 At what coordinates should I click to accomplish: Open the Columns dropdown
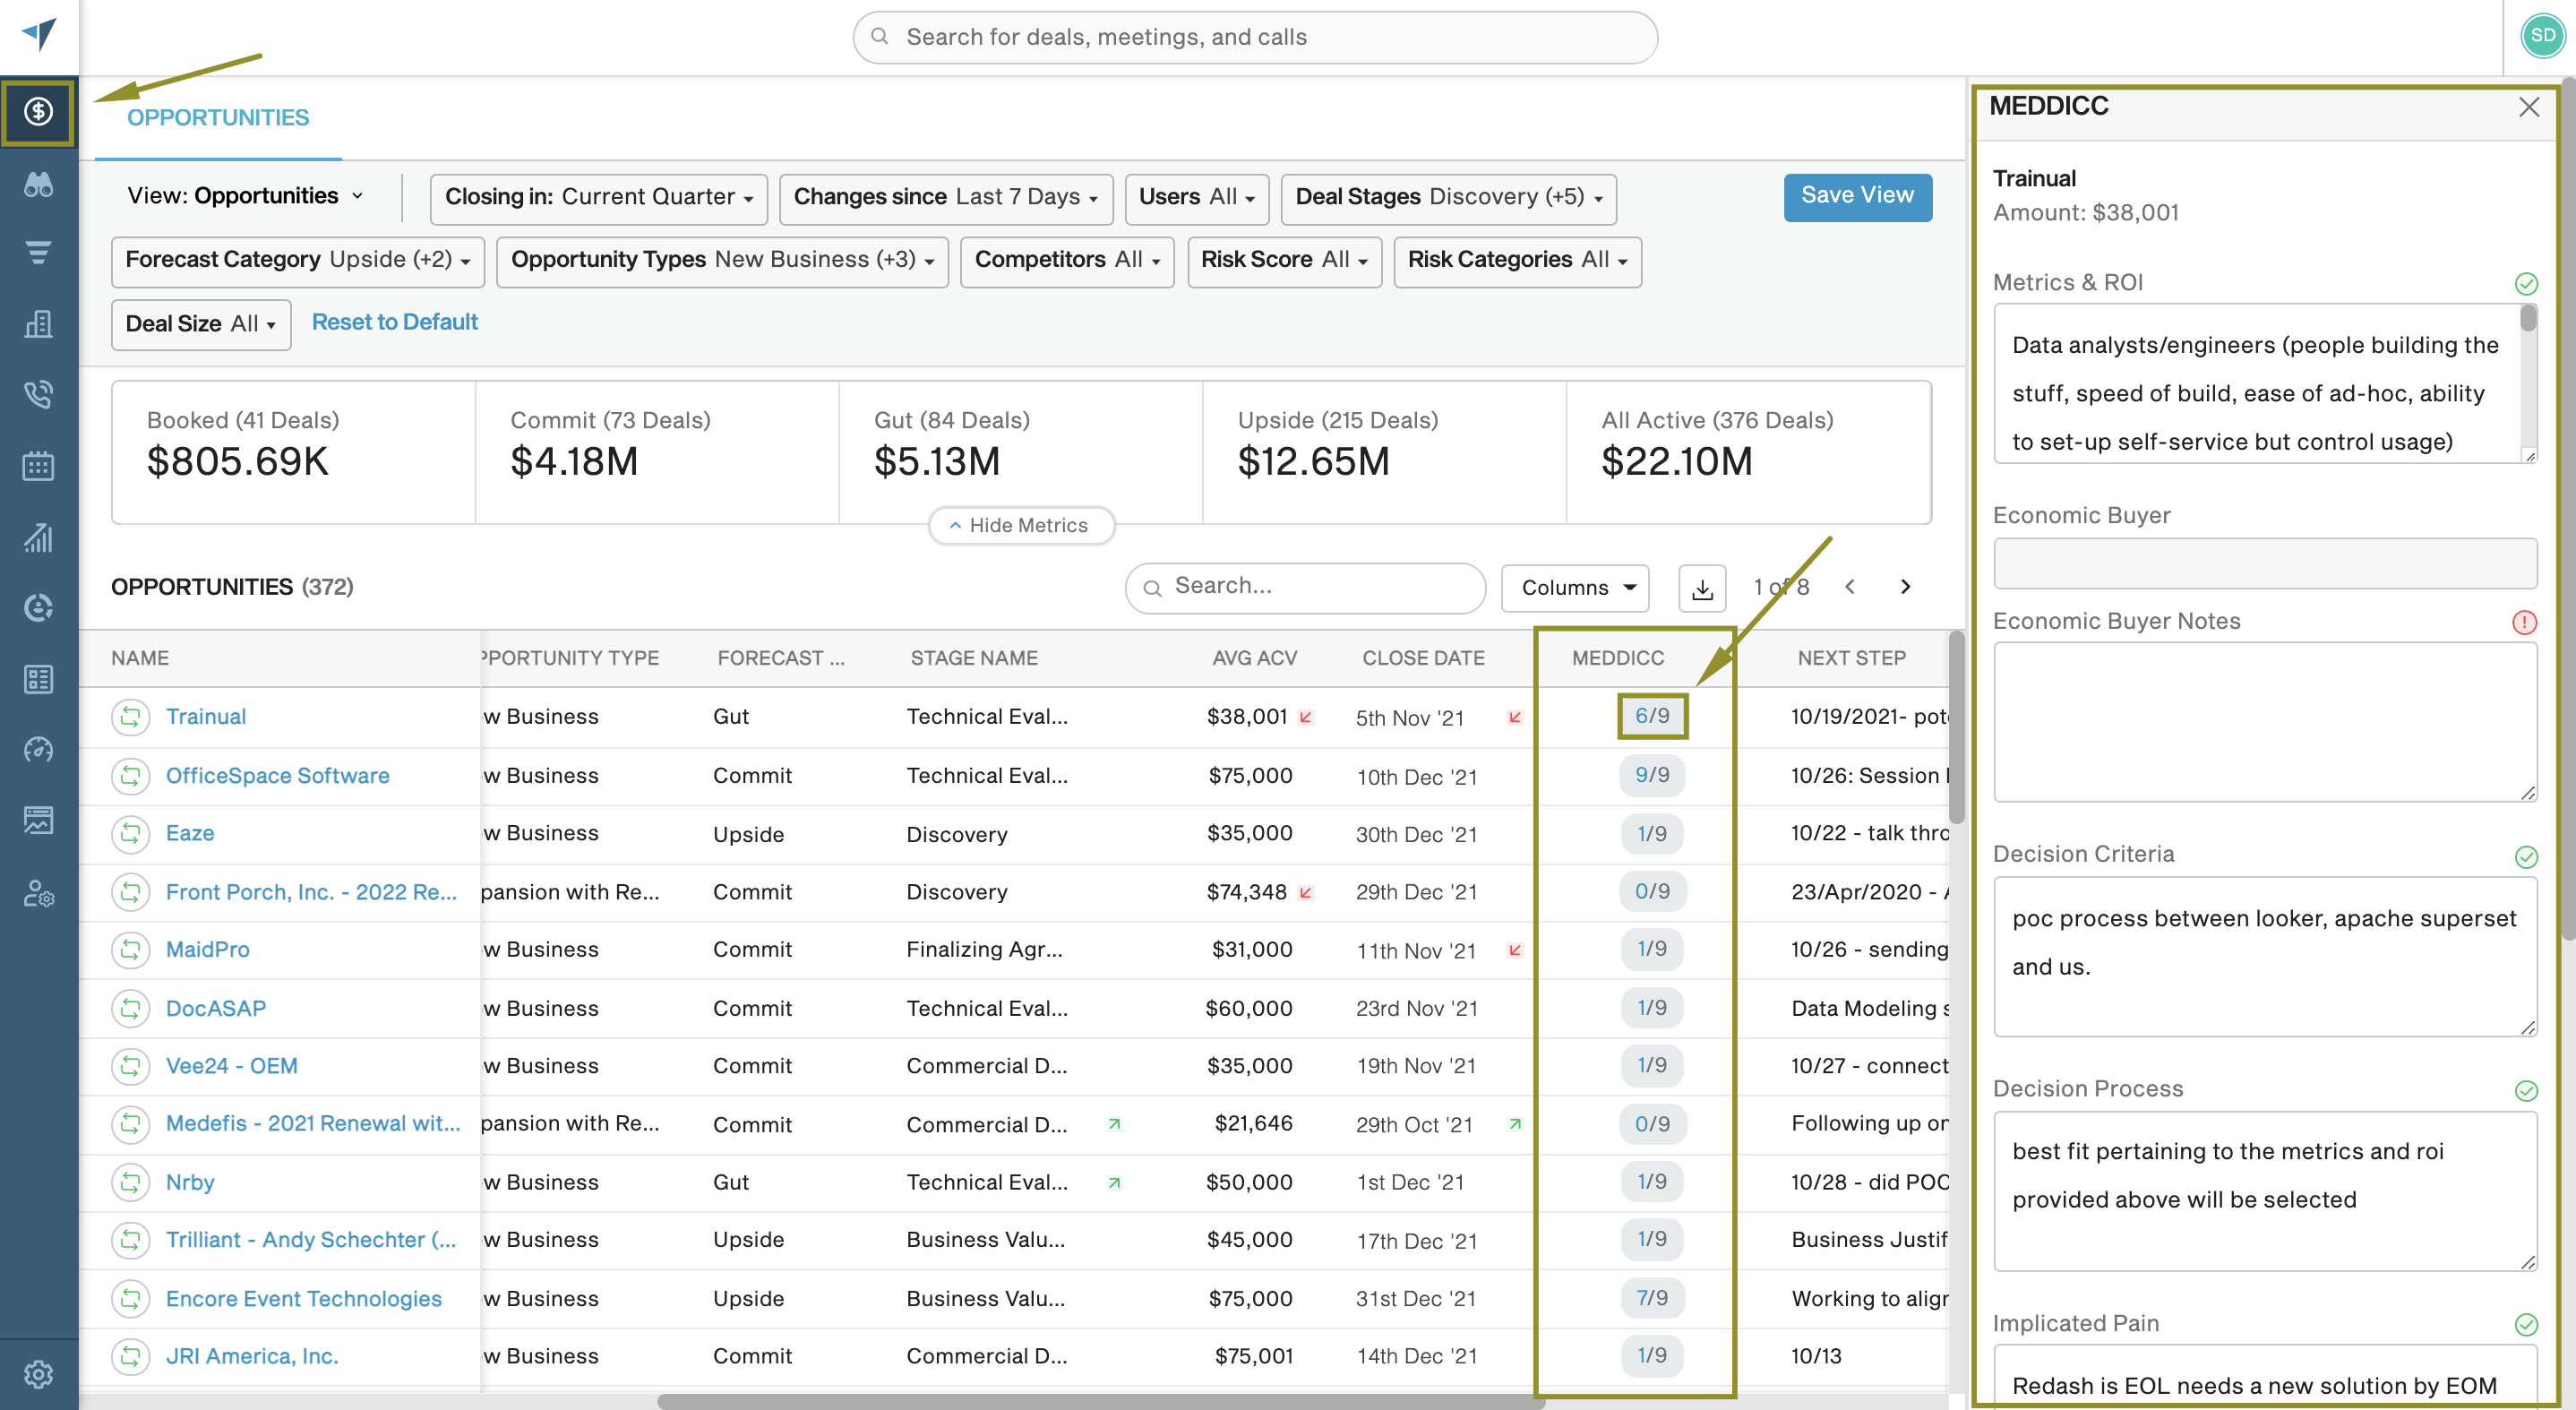[x=1575, y=587]
